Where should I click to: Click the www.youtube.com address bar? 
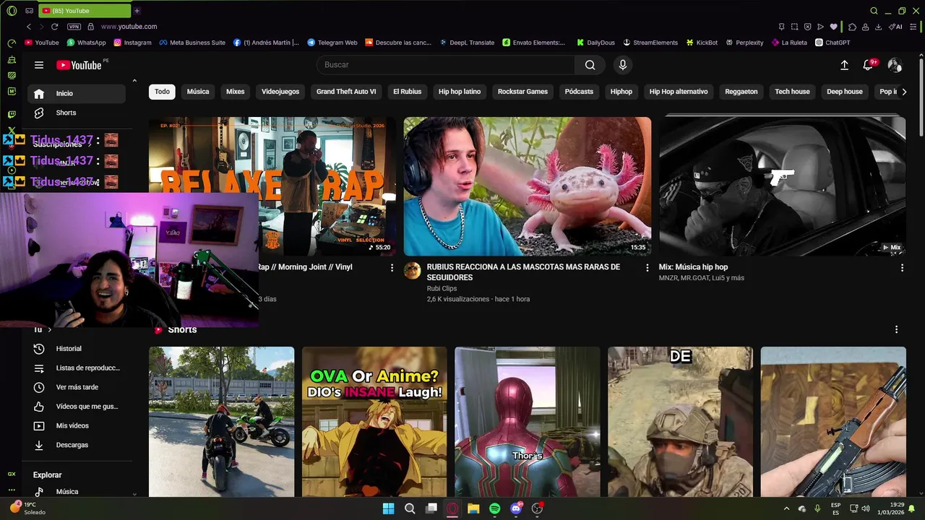[129, 27]
